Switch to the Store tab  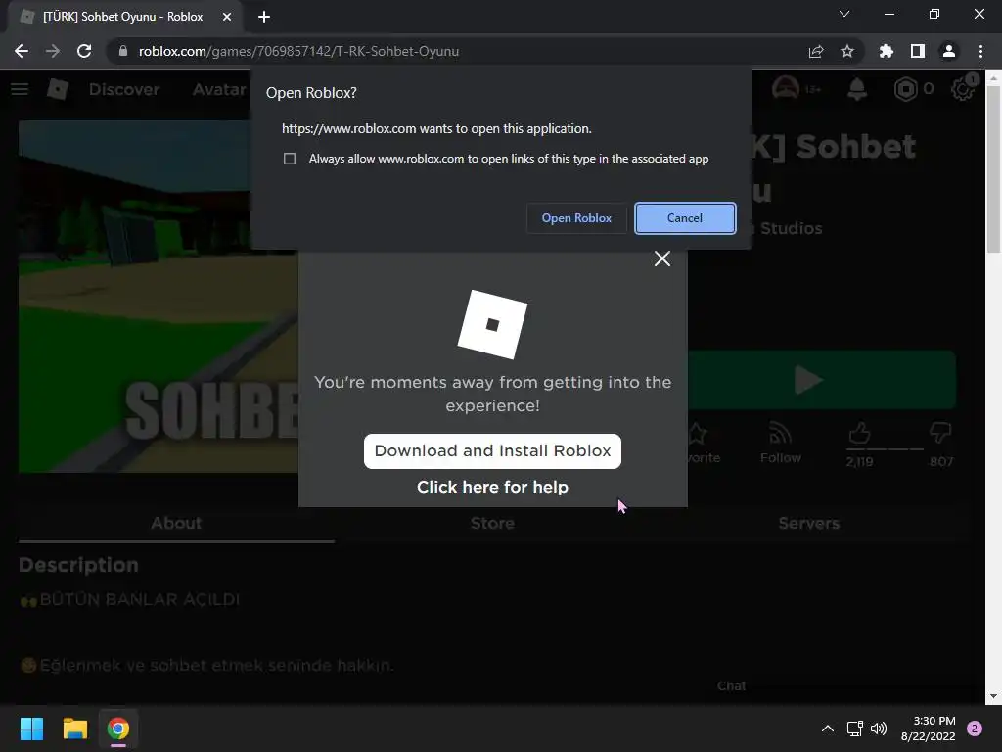[x=492, y=523]
